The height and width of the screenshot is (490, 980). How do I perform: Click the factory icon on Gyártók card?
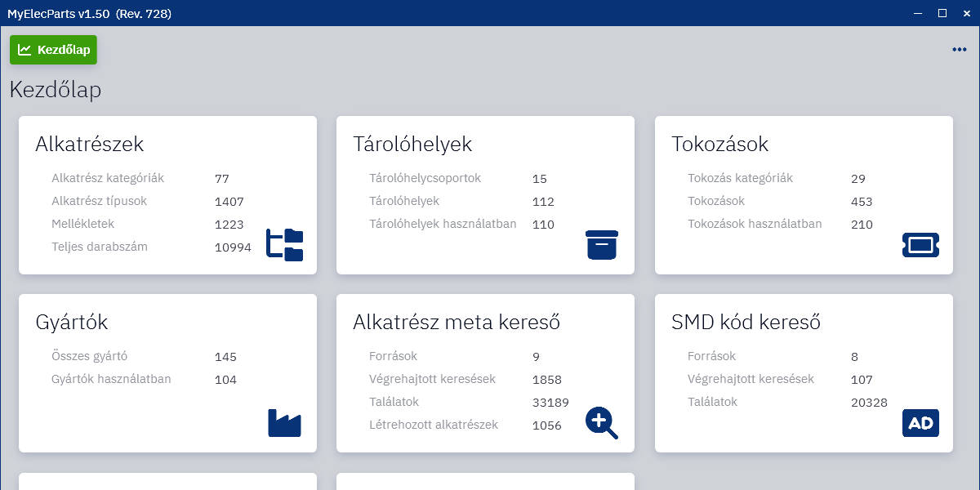click(285, 423)
